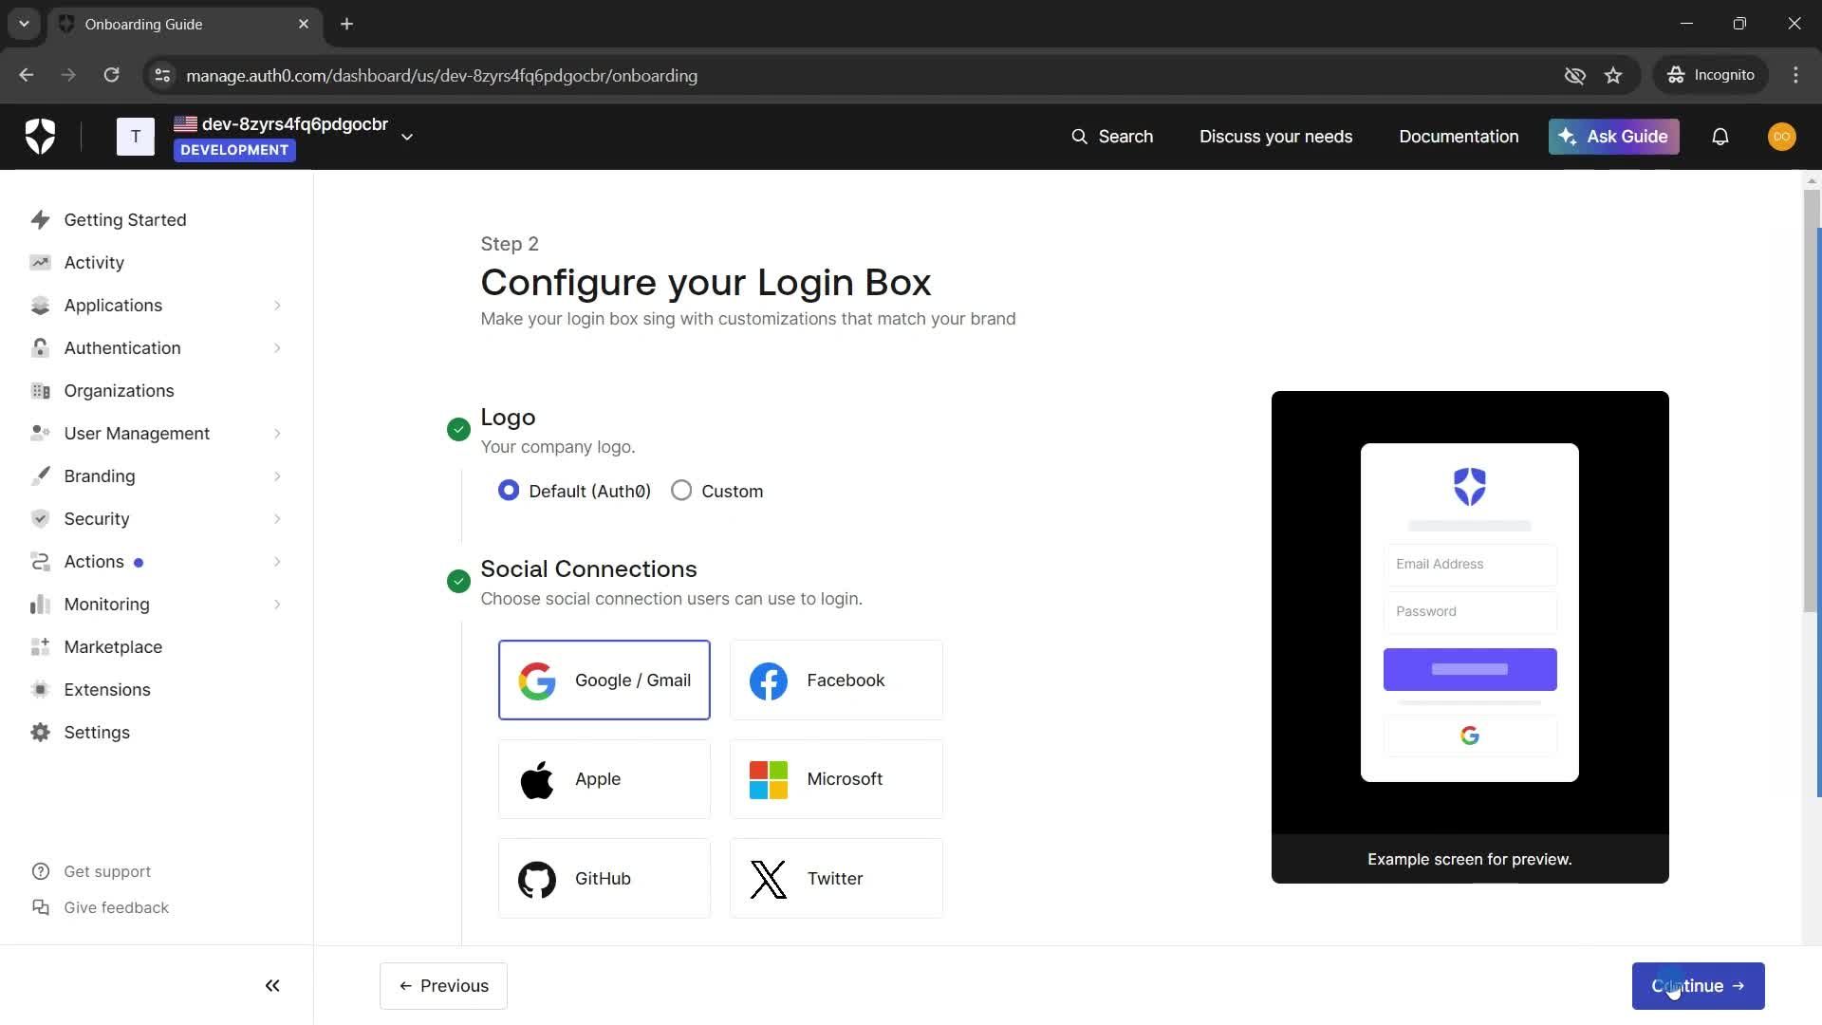The width and height of the screenshot is (1822, 1025).
Task: Toggle Apple social connection
Action: click(604, 779)
